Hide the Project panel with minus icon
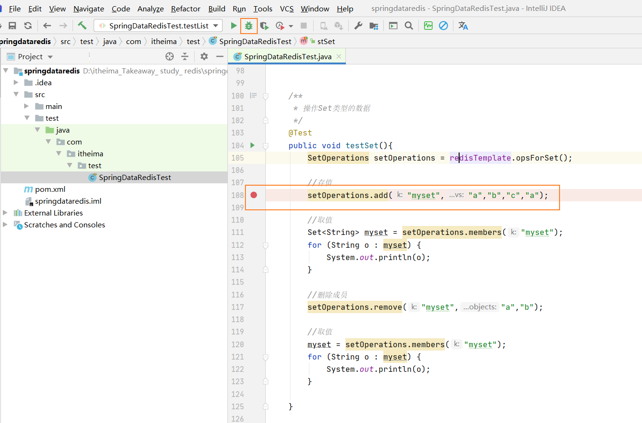Viewport: 642px width, 423px height. coord(219,57)
